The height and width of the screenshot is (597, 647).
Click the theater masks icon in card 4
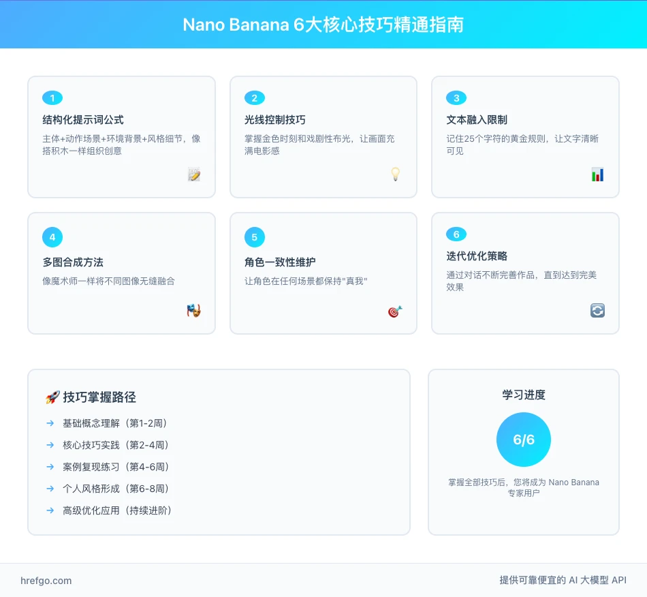(193, 311)
